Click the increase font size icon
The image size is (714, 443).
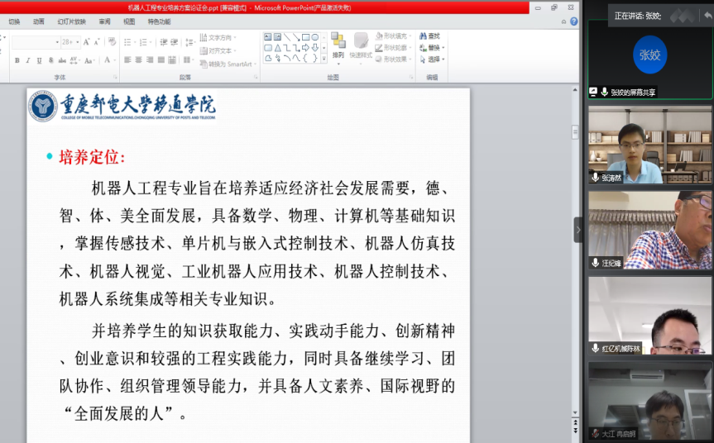click(x=86, y=41)
